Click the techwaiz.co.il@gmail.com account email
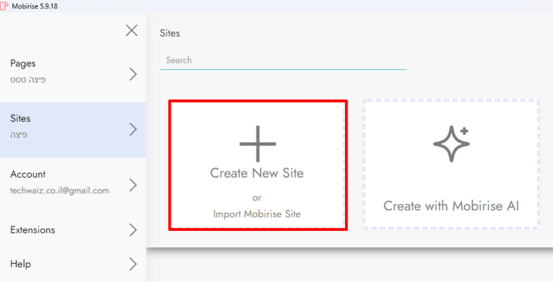The width and height of the screenshot is (553, 282). 59,191
